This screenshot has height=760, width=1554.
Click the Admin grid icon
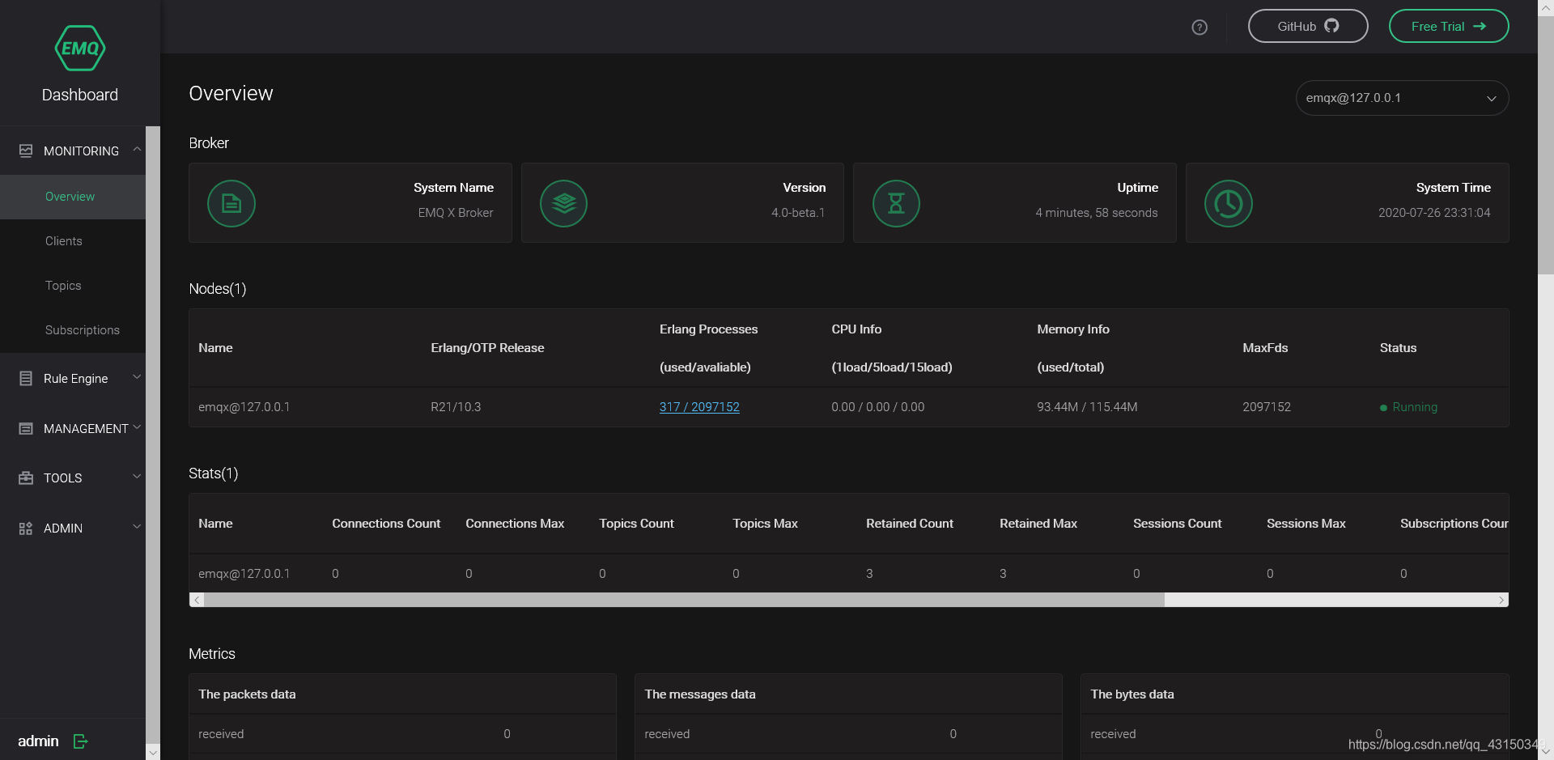click(x=26, y=528)
